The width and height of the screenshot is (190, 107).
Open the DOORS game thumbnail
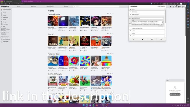tap(53, 41)
